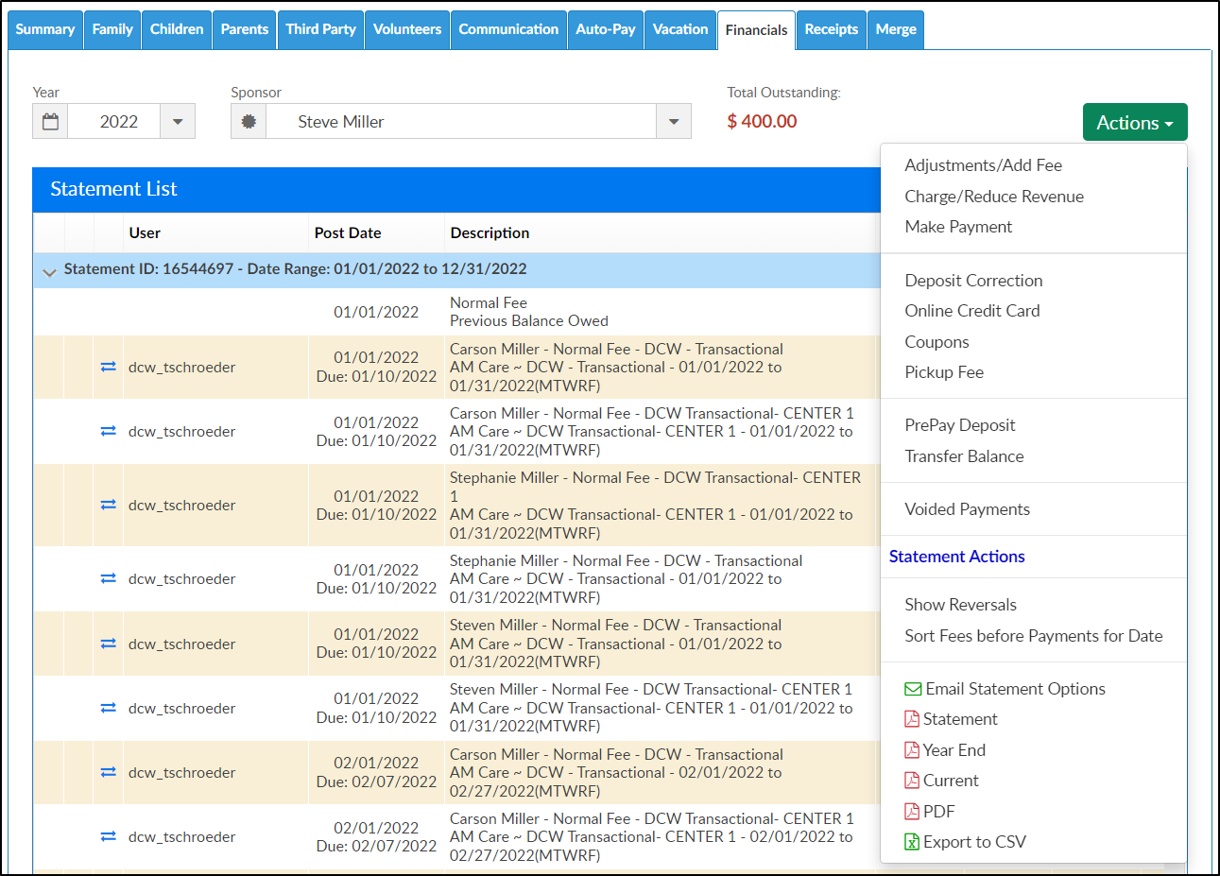Choose Charge/Reduce Revenue menu item
The height and width of the screenshot is (876, 1220).
coord(994,197)
